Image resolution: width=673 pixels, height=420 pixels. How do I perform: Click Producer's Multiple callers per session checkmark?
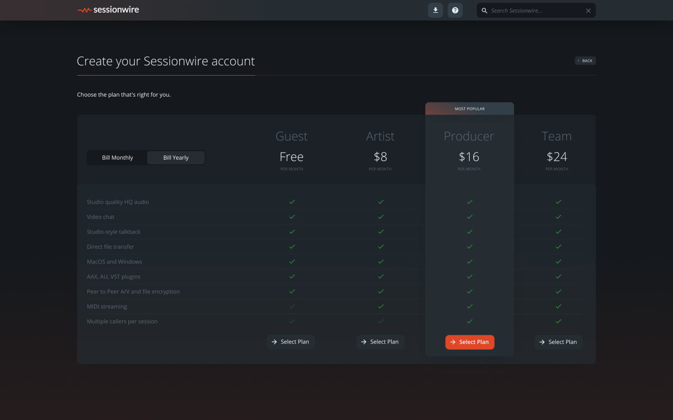pyautogui.click(x=470, y=321)
